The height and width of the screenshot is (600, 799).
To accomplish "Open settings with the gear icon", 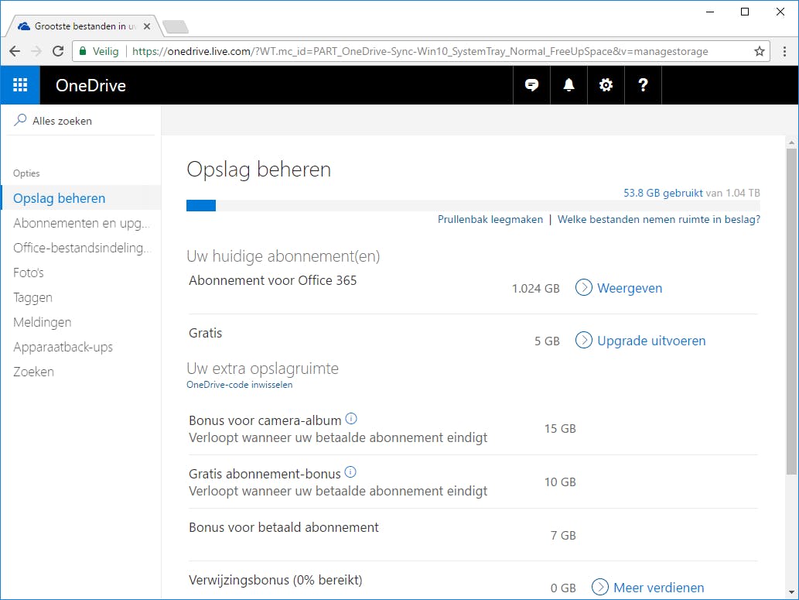I will click(x=606, y=85).
